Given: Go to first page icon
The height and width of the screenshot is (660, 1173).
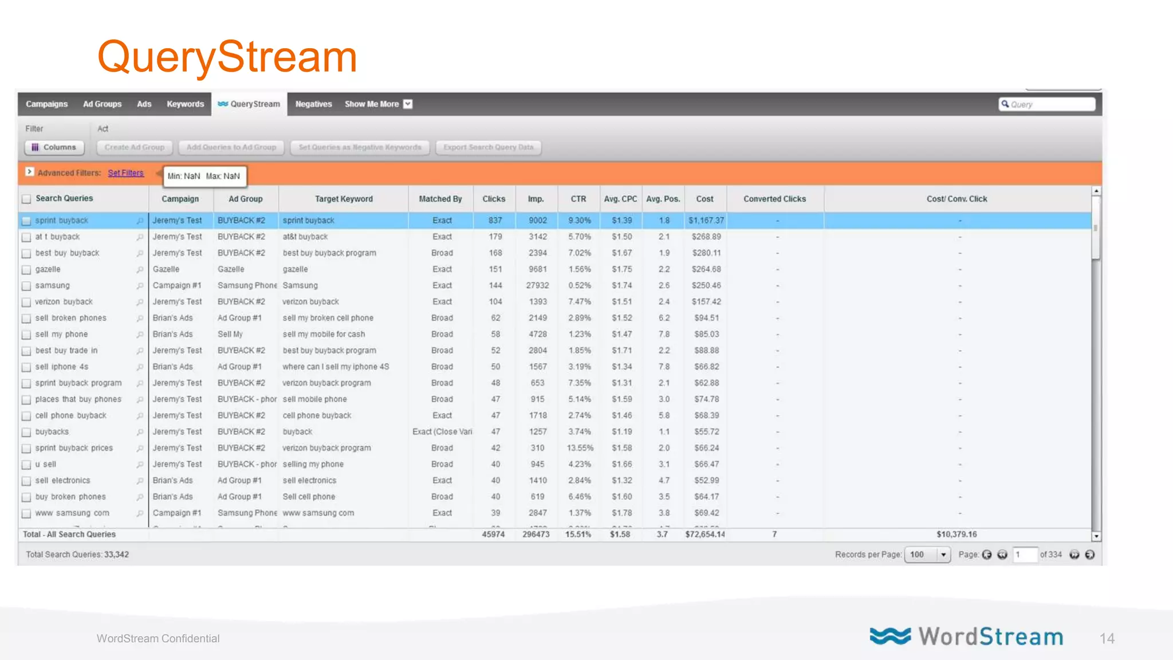Looking at the screenshot, I should tap(987, 555).
